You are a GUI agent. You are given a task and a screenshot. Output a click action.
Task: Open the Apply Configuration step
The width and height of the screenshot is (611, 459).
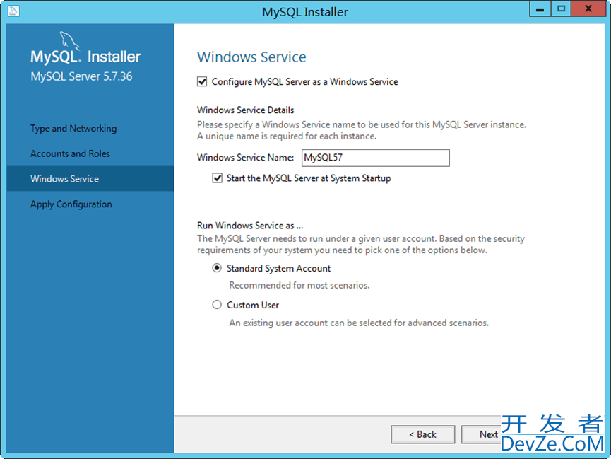71,204
